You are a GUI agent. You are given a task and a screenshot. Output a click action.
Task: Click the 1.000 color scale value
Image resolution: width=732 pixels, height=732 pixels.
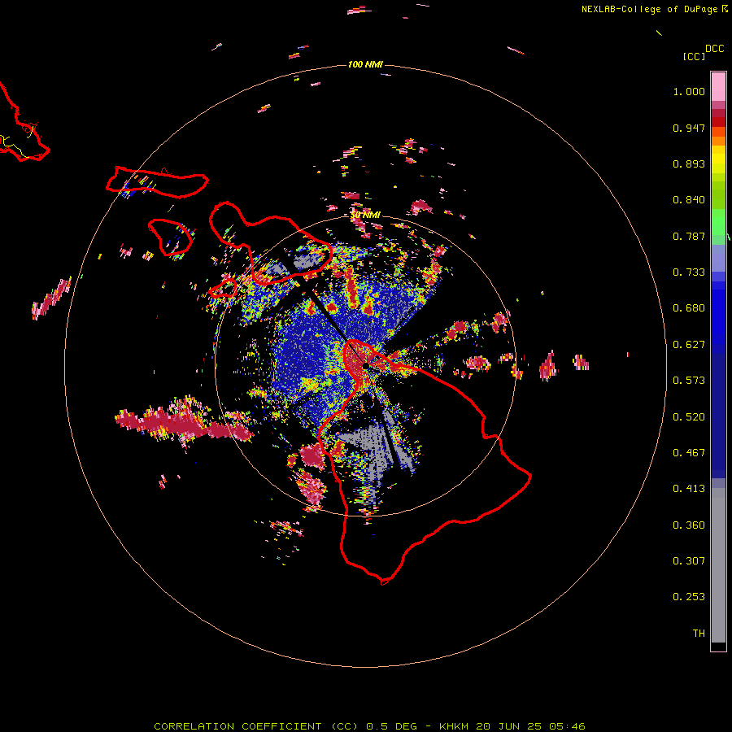click(x=689, y=91)
